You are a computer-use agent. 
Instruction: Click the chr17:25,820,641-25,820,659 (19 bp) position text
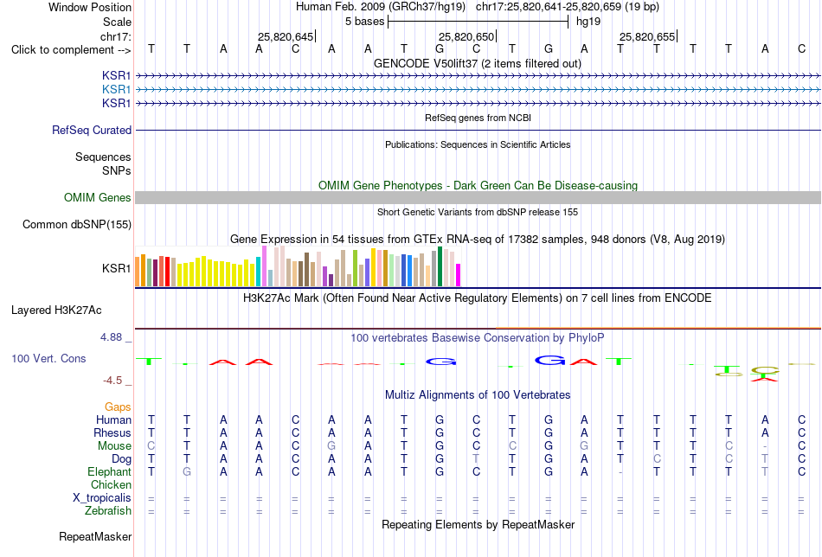[568, 7]
